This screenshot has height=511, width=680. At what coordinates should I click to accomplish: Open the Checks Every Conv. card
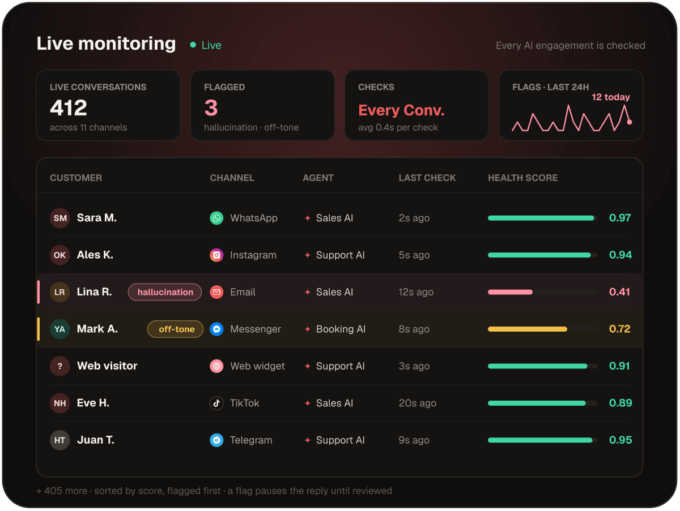[416, 105]
